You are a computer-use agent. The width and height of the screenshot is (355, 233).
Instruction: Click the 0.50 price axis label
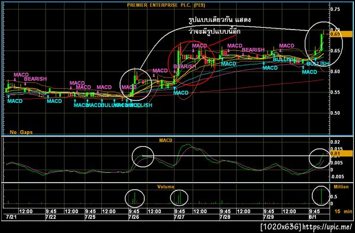coord(335,113)
